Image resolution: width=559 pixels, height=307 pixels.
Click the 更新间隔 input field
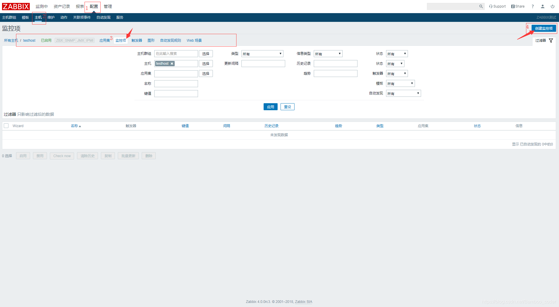(263, 64)
